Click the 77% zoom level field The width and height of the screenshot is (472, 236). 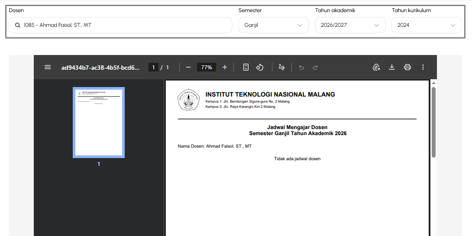(x=207, y=68)
